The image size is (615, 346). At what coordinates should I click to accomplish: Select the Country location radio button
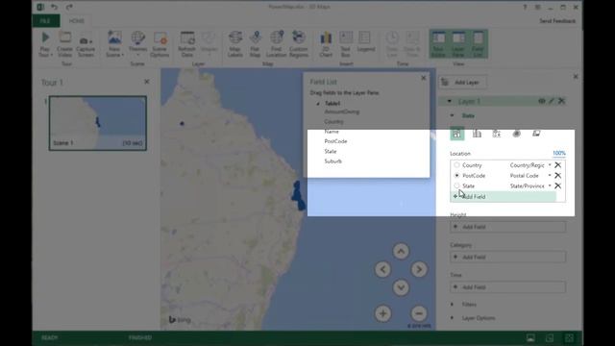pos(456,165)
